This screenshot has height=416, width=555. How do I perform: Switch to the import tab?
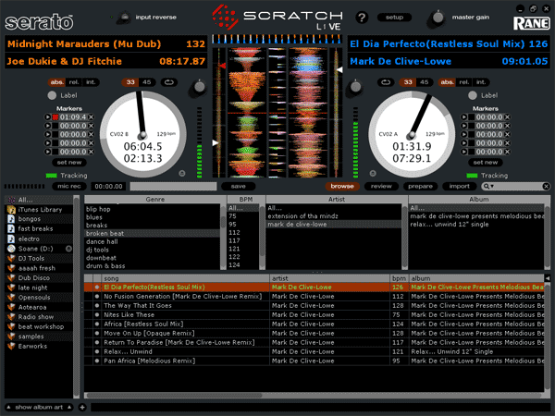460,187
